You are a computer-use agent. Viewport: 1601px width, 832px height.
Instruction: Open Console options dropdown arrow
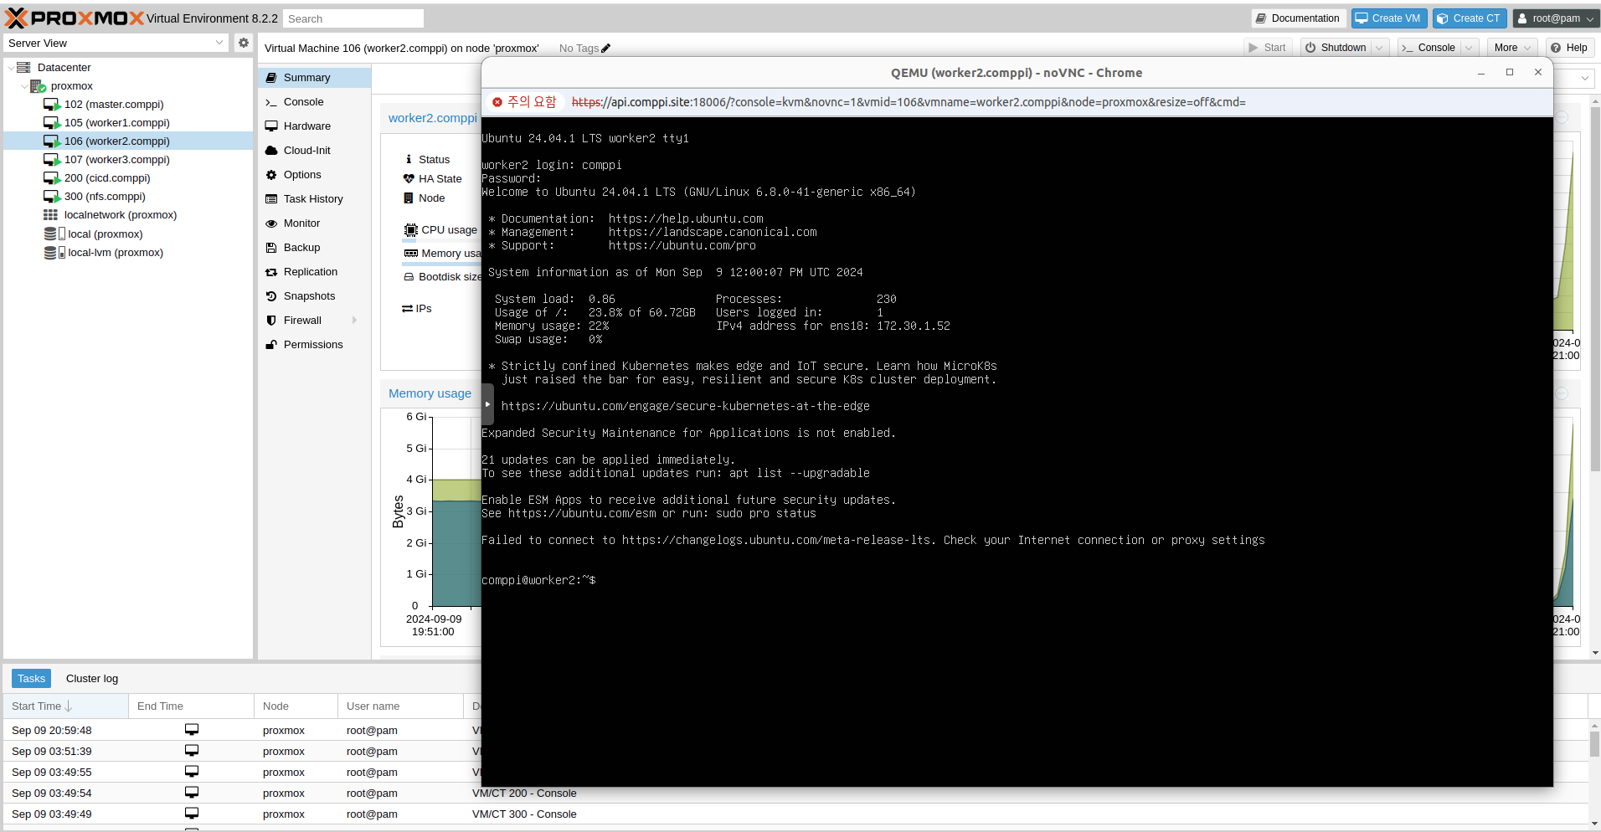click(x=1469, y=48)
